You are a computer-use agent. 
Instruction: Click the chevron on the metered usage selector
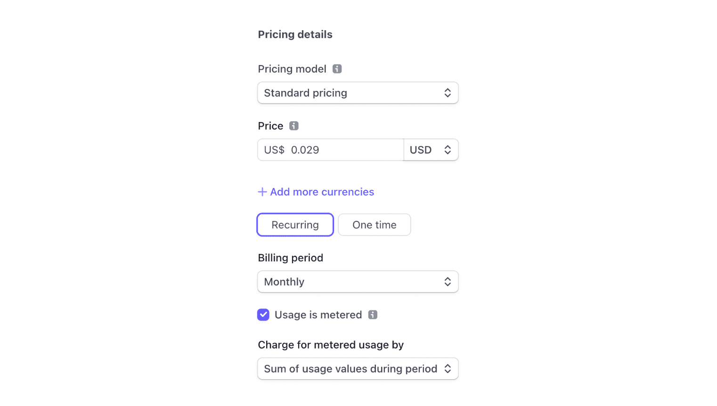(448, 369)
